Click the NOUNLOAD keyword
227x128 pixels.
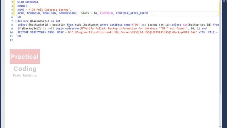click(49, 14)
